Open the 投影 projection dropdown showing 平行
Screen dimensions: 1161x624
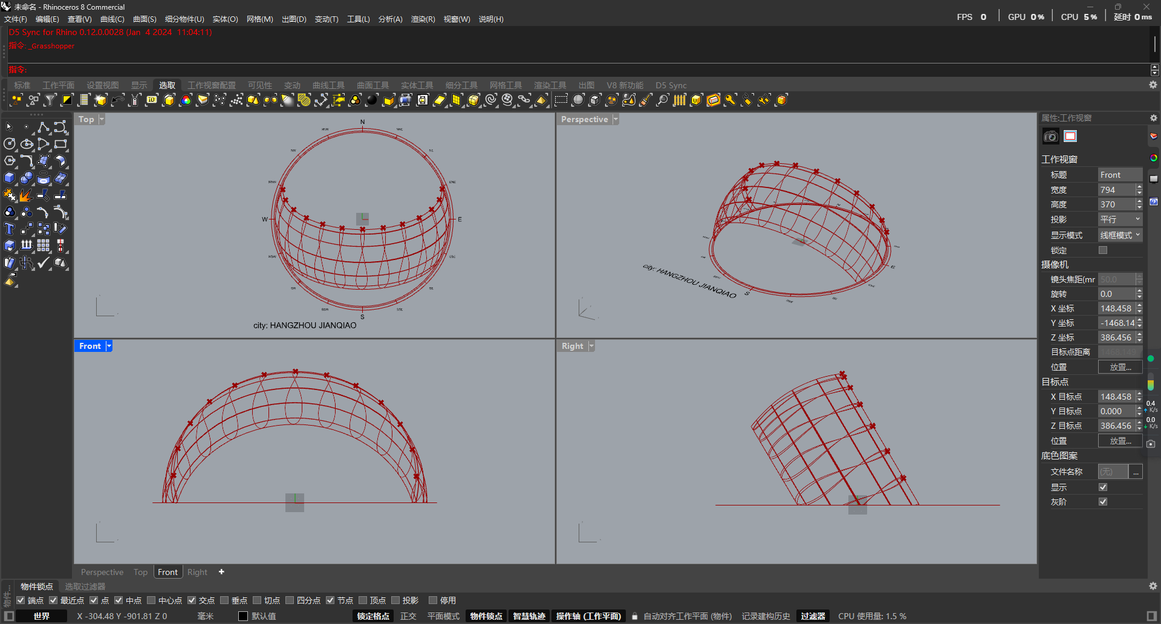[x=1120, y=219]
